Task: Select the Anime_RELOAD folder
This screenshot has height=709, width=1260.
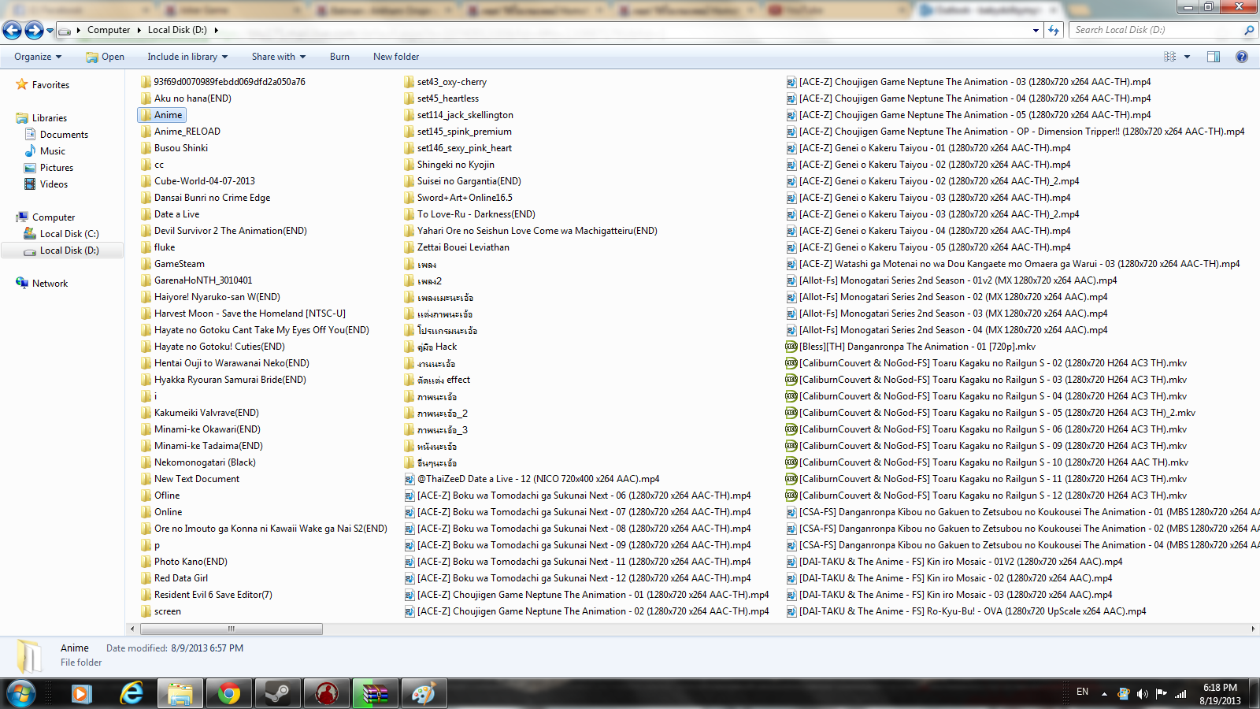Action: [x=180, y=132]
